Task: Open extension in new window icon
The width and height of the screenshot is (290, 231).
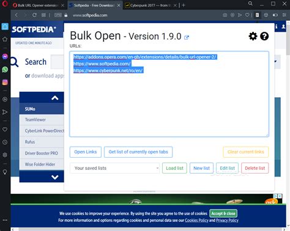Action: tap(187, 37)
